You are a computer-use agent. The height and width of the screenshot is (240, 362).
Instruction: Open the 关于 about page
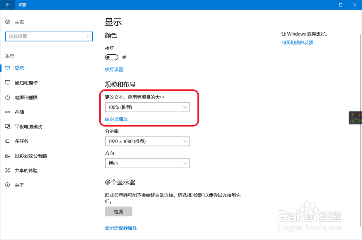(20, 185)
